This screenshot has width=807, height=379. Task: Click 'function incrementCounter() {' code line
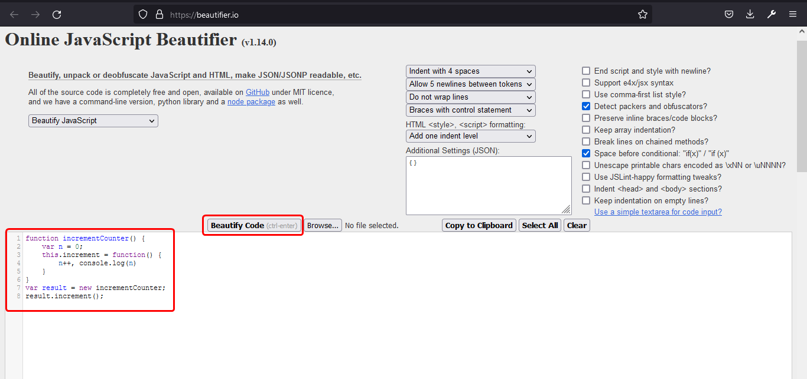(x=85, y=238)
